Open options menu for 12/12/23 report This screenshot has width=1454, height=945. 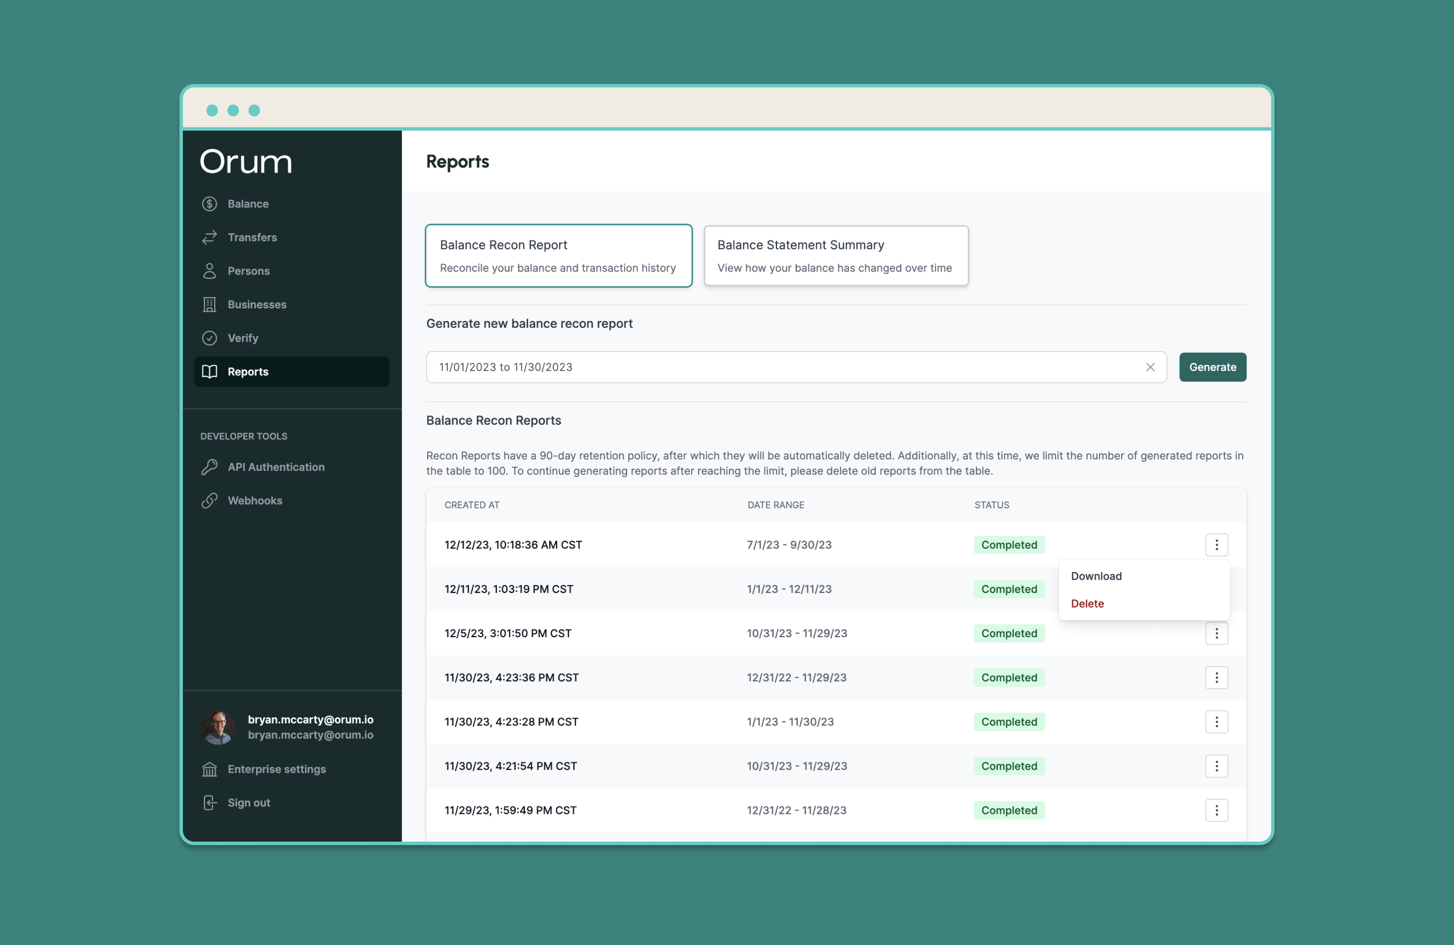[1217, 545]
